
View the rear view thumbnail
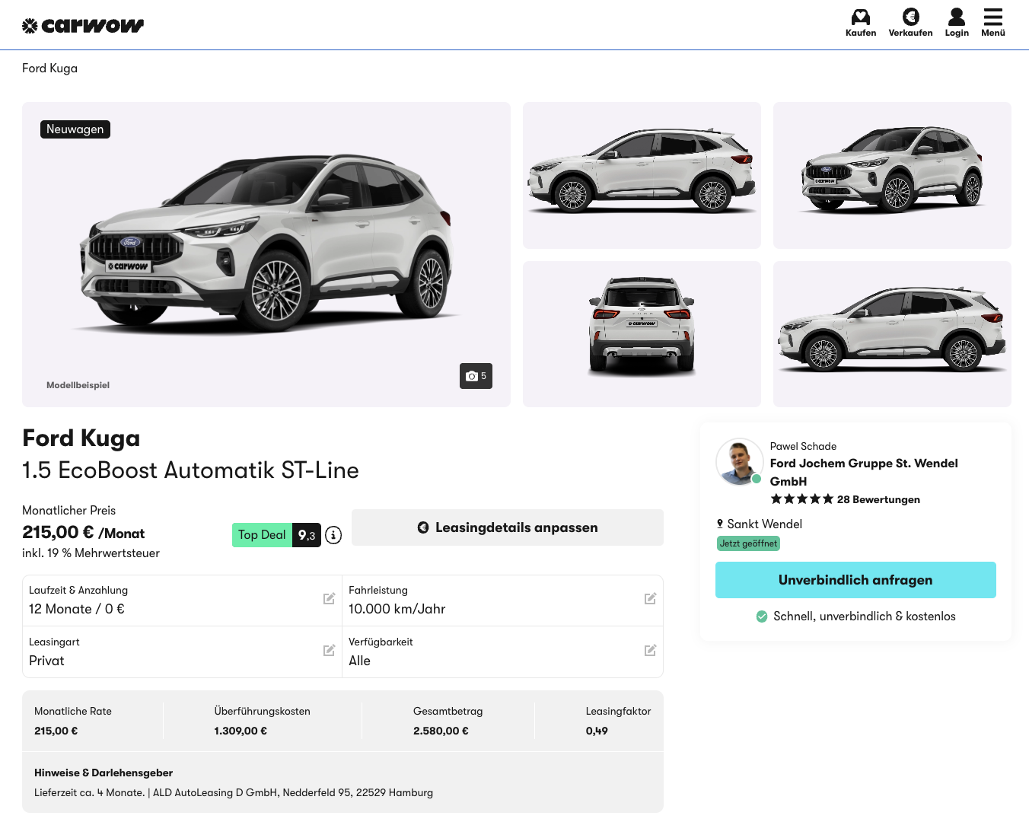point(642,334)
